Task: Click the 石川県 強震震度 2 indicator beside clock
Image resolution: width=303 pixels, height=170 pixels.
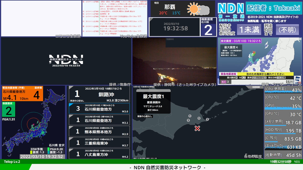Action: (208, 27)
